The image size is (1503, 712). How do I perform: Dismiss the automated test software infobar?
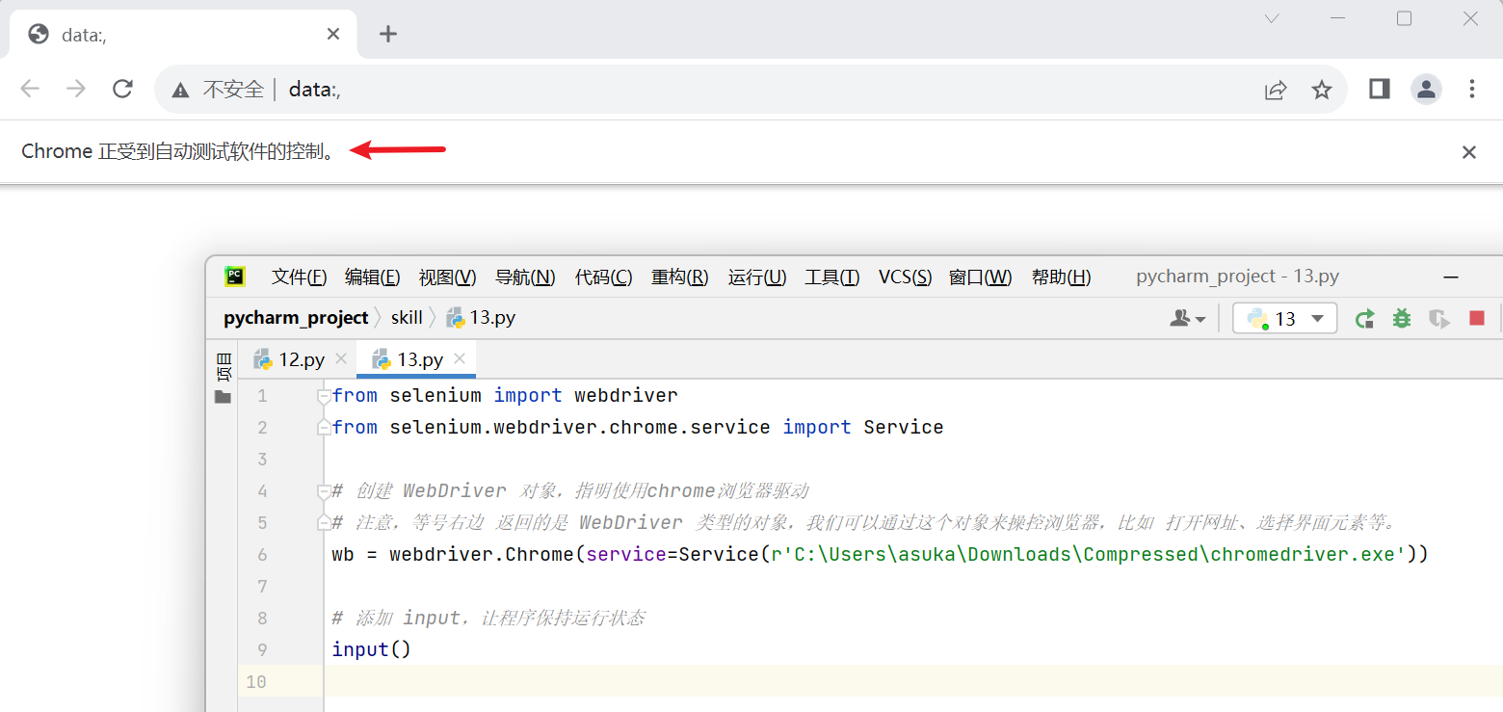click(1469, 152)
